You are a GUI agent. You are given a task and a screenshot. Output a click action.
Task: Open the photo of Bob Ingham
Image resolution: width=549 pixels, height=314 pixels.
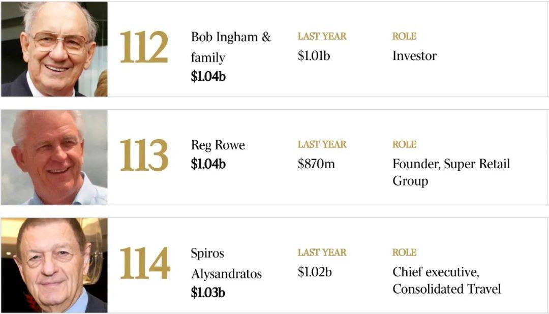click(54, 49)
